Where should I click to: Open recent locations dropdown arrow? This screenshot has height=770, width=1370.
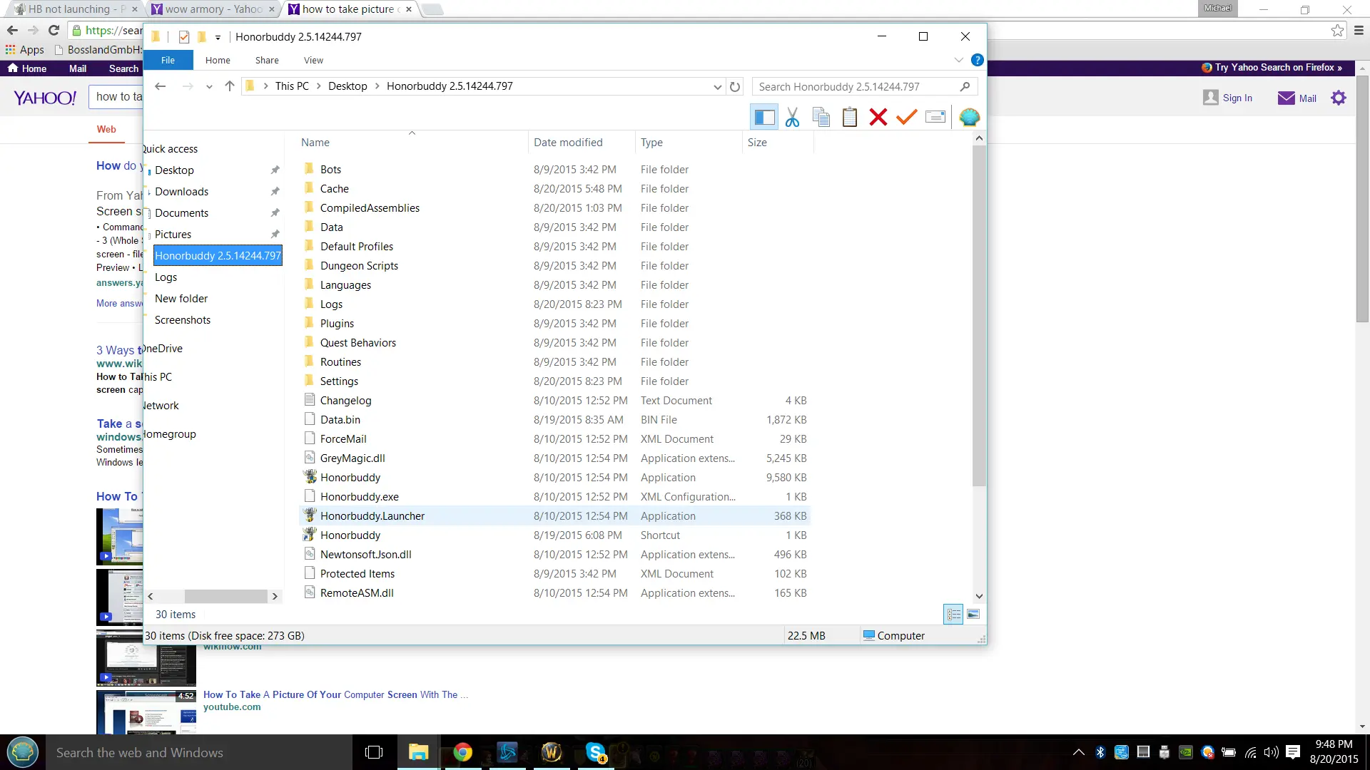click(209, 87)
